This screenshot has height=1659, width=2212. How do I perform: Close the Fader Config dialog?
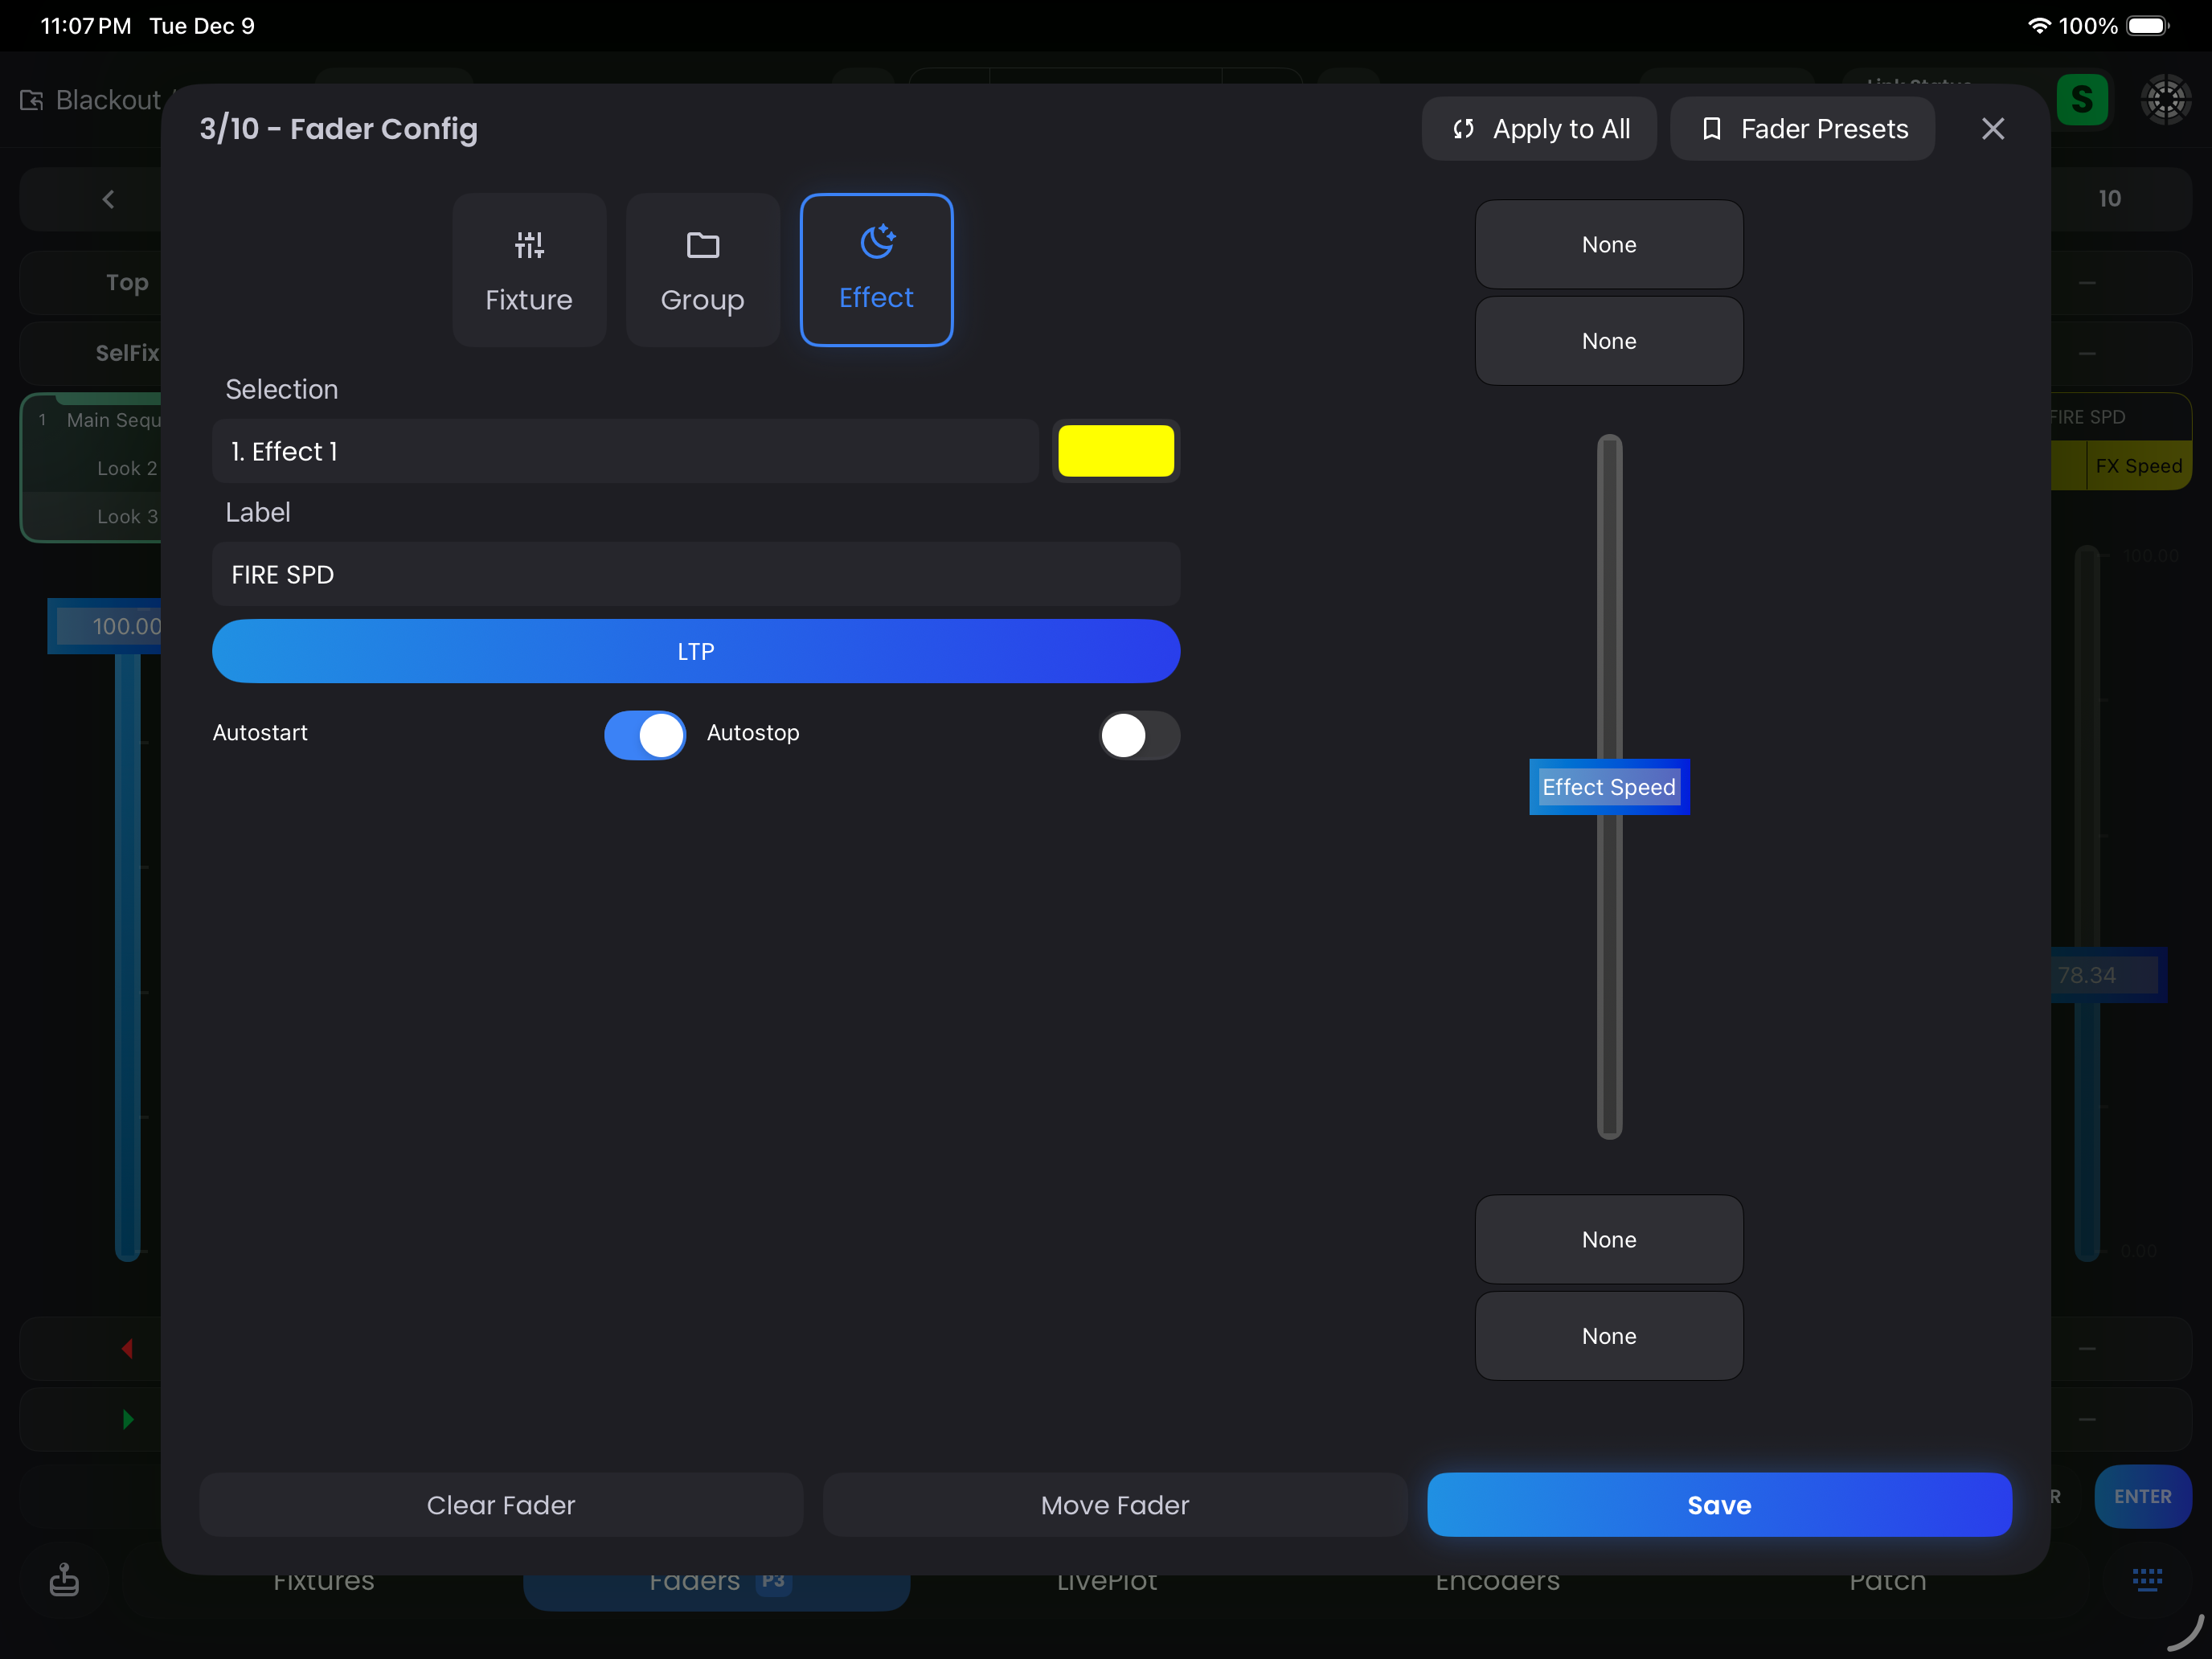[1992, 129]
